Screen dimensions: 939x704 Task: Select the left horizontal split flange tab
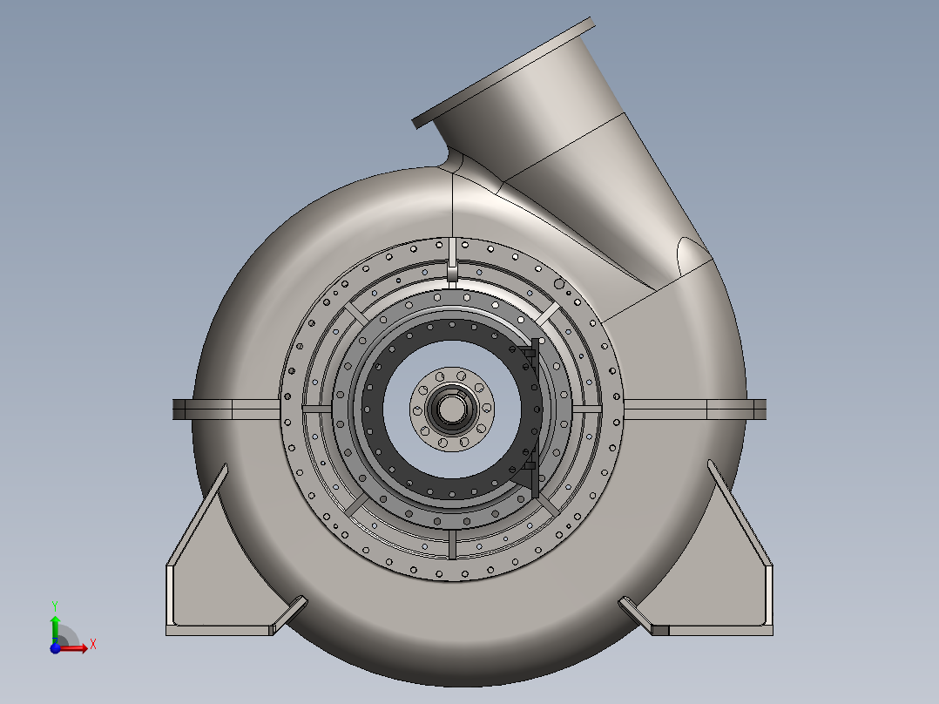[x=226, y=410]
